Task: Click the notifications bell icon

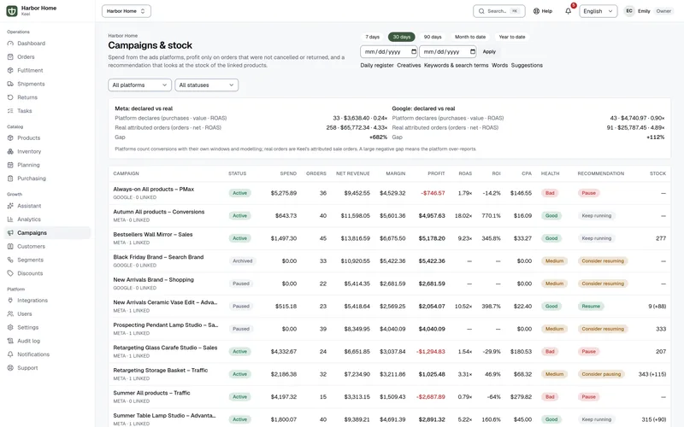Action: pos(568,11)
